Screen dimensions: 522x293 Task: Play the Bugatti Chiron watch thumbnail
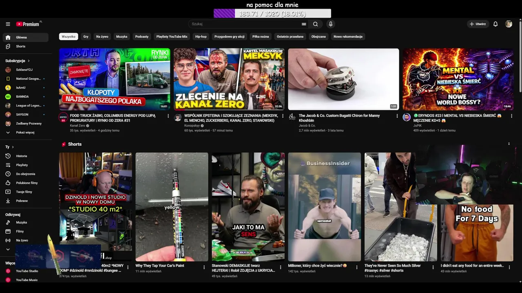(343, 79)
